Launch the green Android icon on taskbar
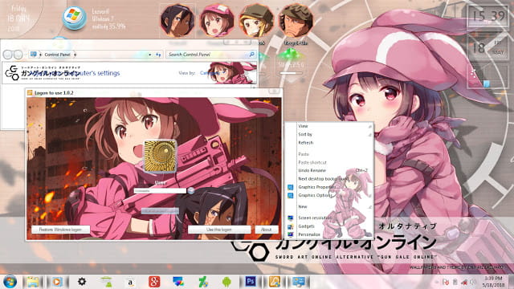Screen dimensions: 514x289 (x=226, y=282)
